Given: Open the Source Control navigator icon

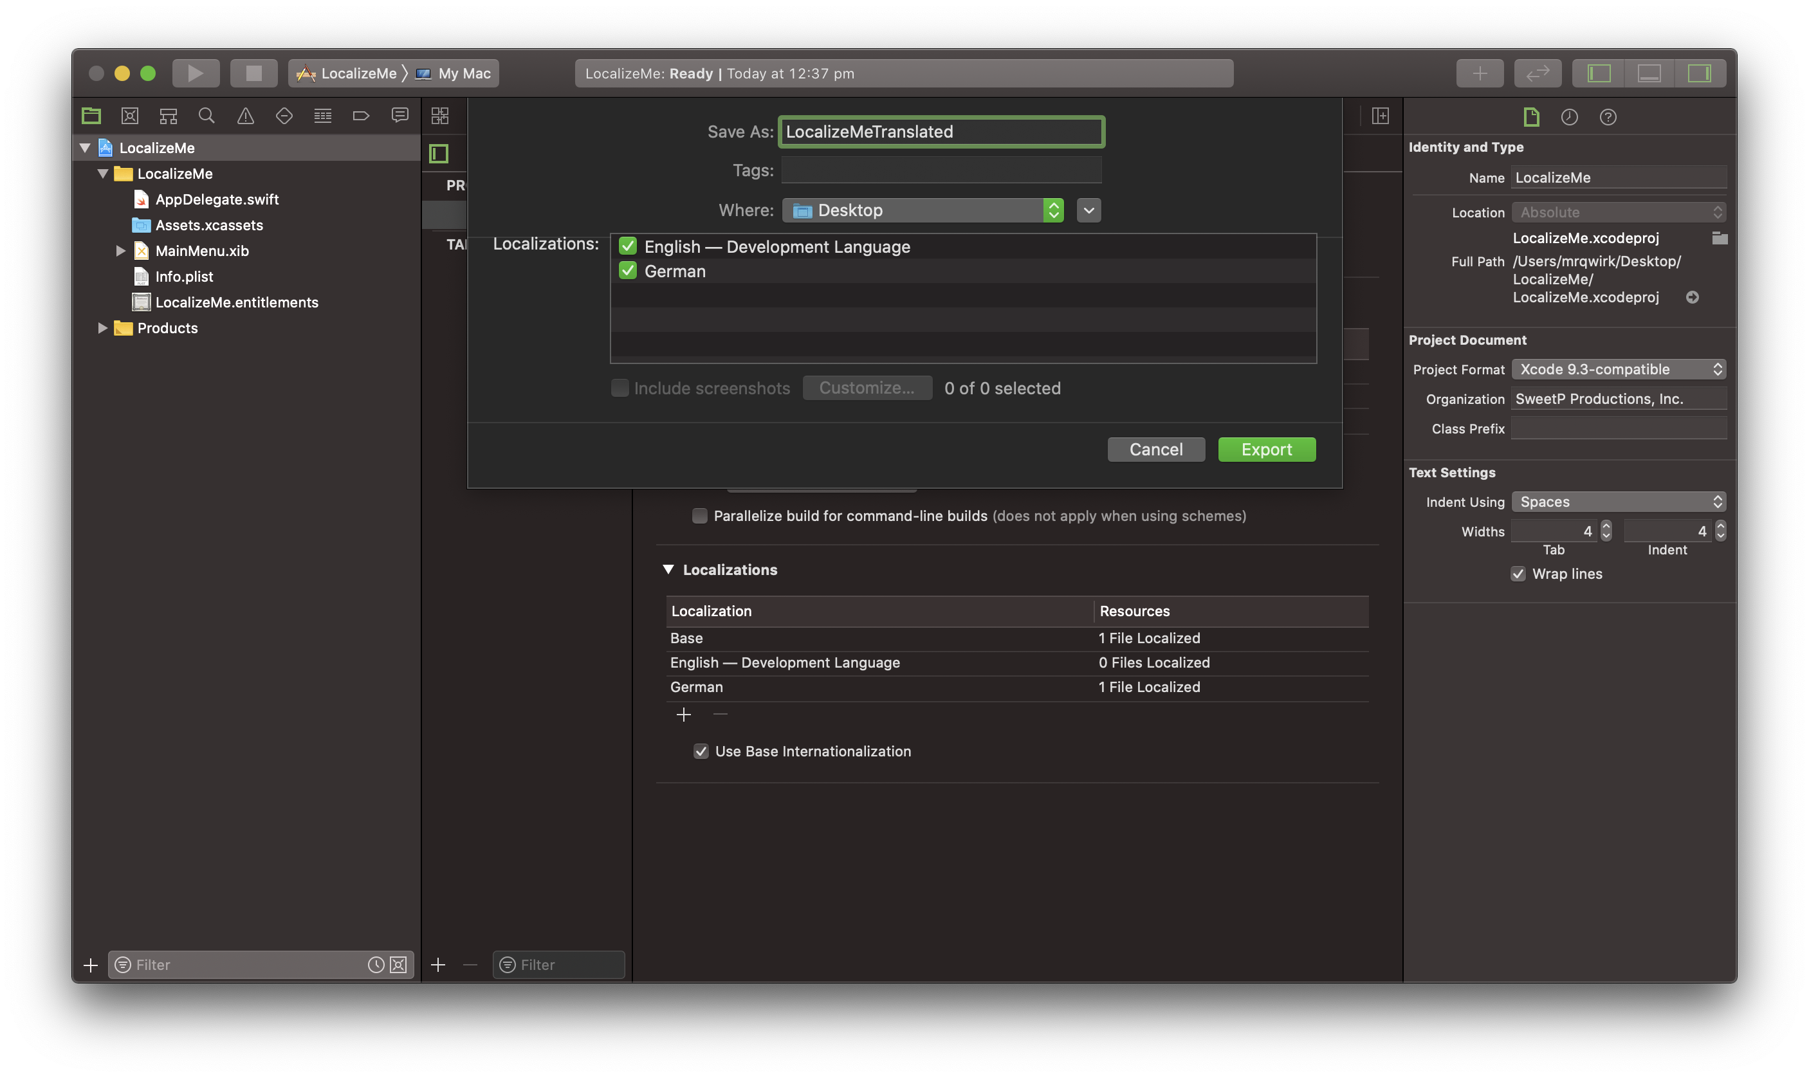Looking at the screenshot, I should (130, 116).
